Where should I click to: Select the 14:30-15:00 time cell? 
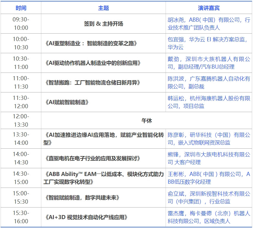point(21,178)
